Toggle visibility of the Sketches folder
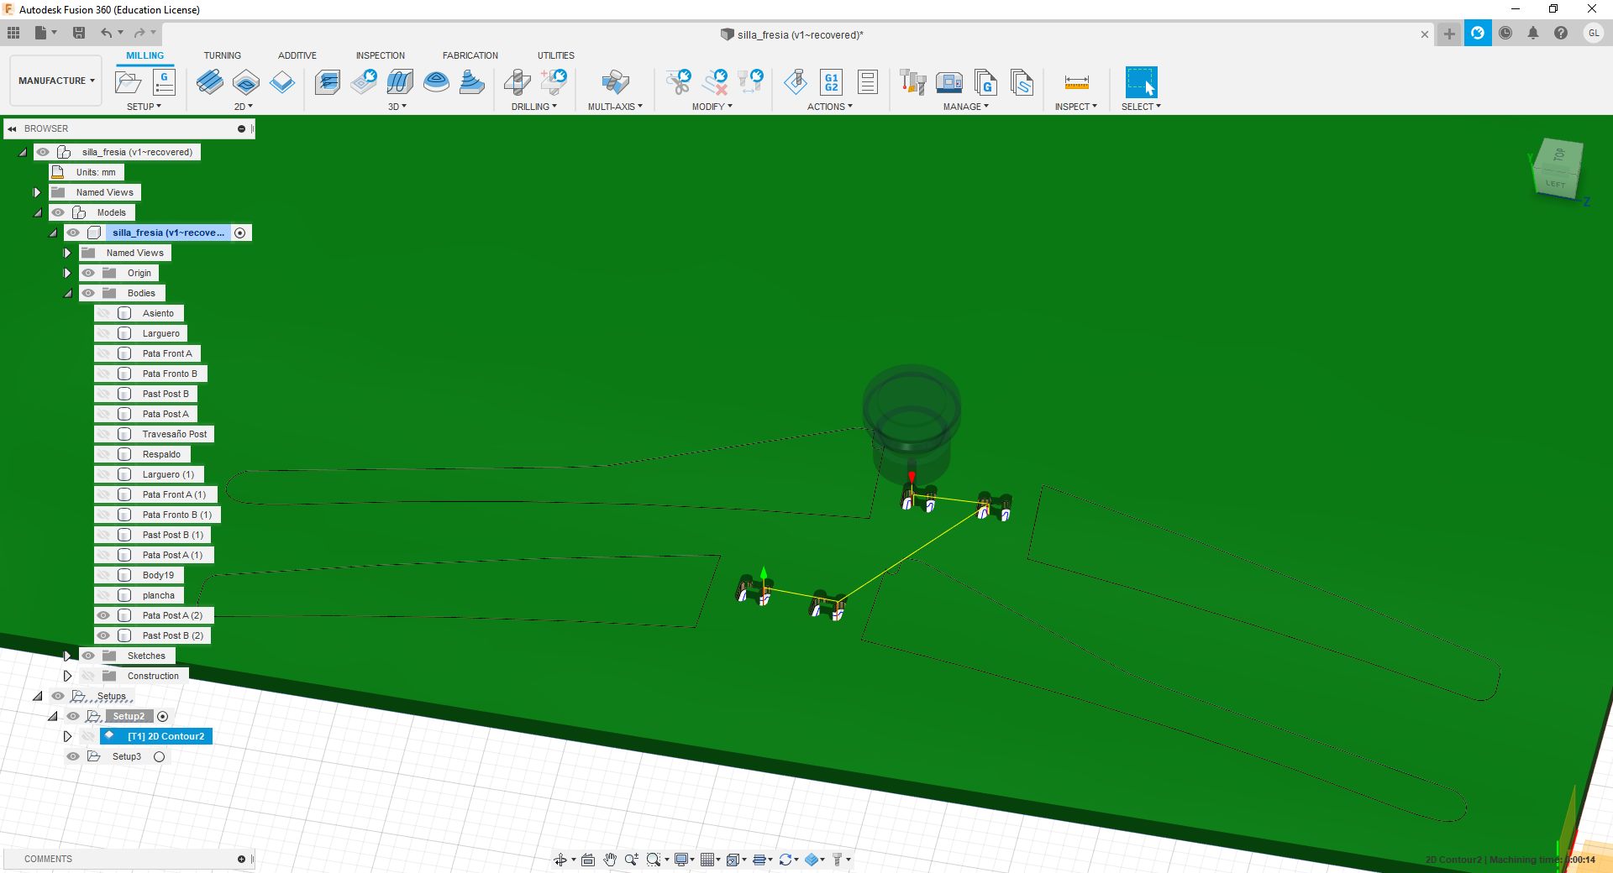This screenshot has width=1613, height=873. coord(88,656)
